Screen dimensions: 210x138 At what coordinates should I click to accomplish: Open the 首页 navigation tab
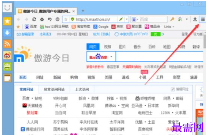click(x=23, y=77)
